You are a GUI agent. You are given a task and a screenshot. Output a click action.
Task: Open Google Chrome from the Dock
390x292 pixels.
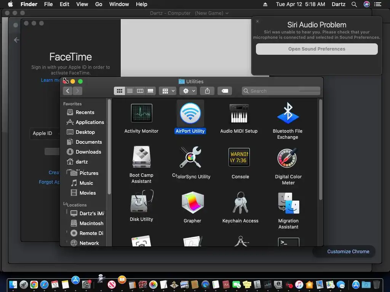point(34,284)
